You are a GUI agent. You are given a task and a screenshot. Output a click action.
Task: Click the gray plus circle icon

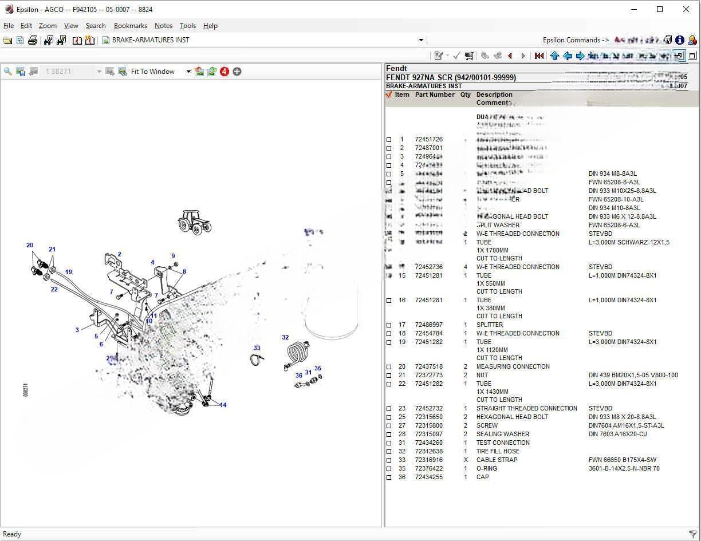237,72
